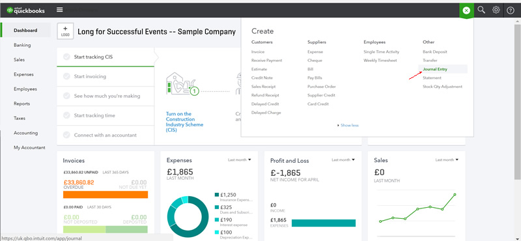Viewport: 521px width, 241px height.
Task: Create a new Estimate
Action: [x=259, y=69]
